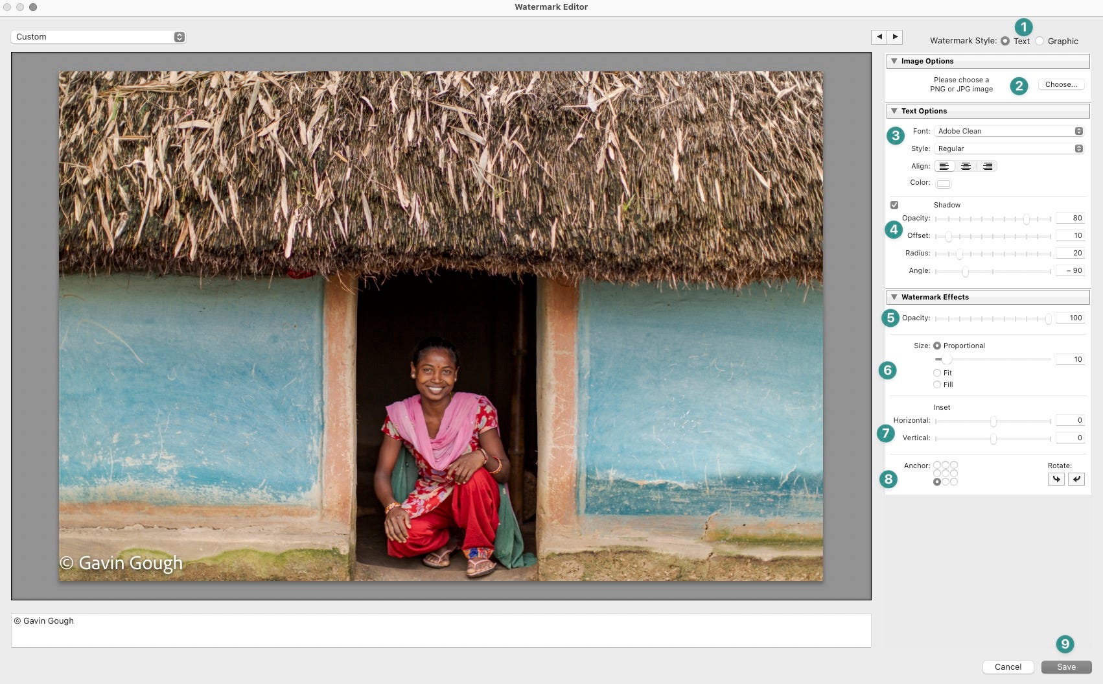Set anchor to bottom-center point

point(946,482)
